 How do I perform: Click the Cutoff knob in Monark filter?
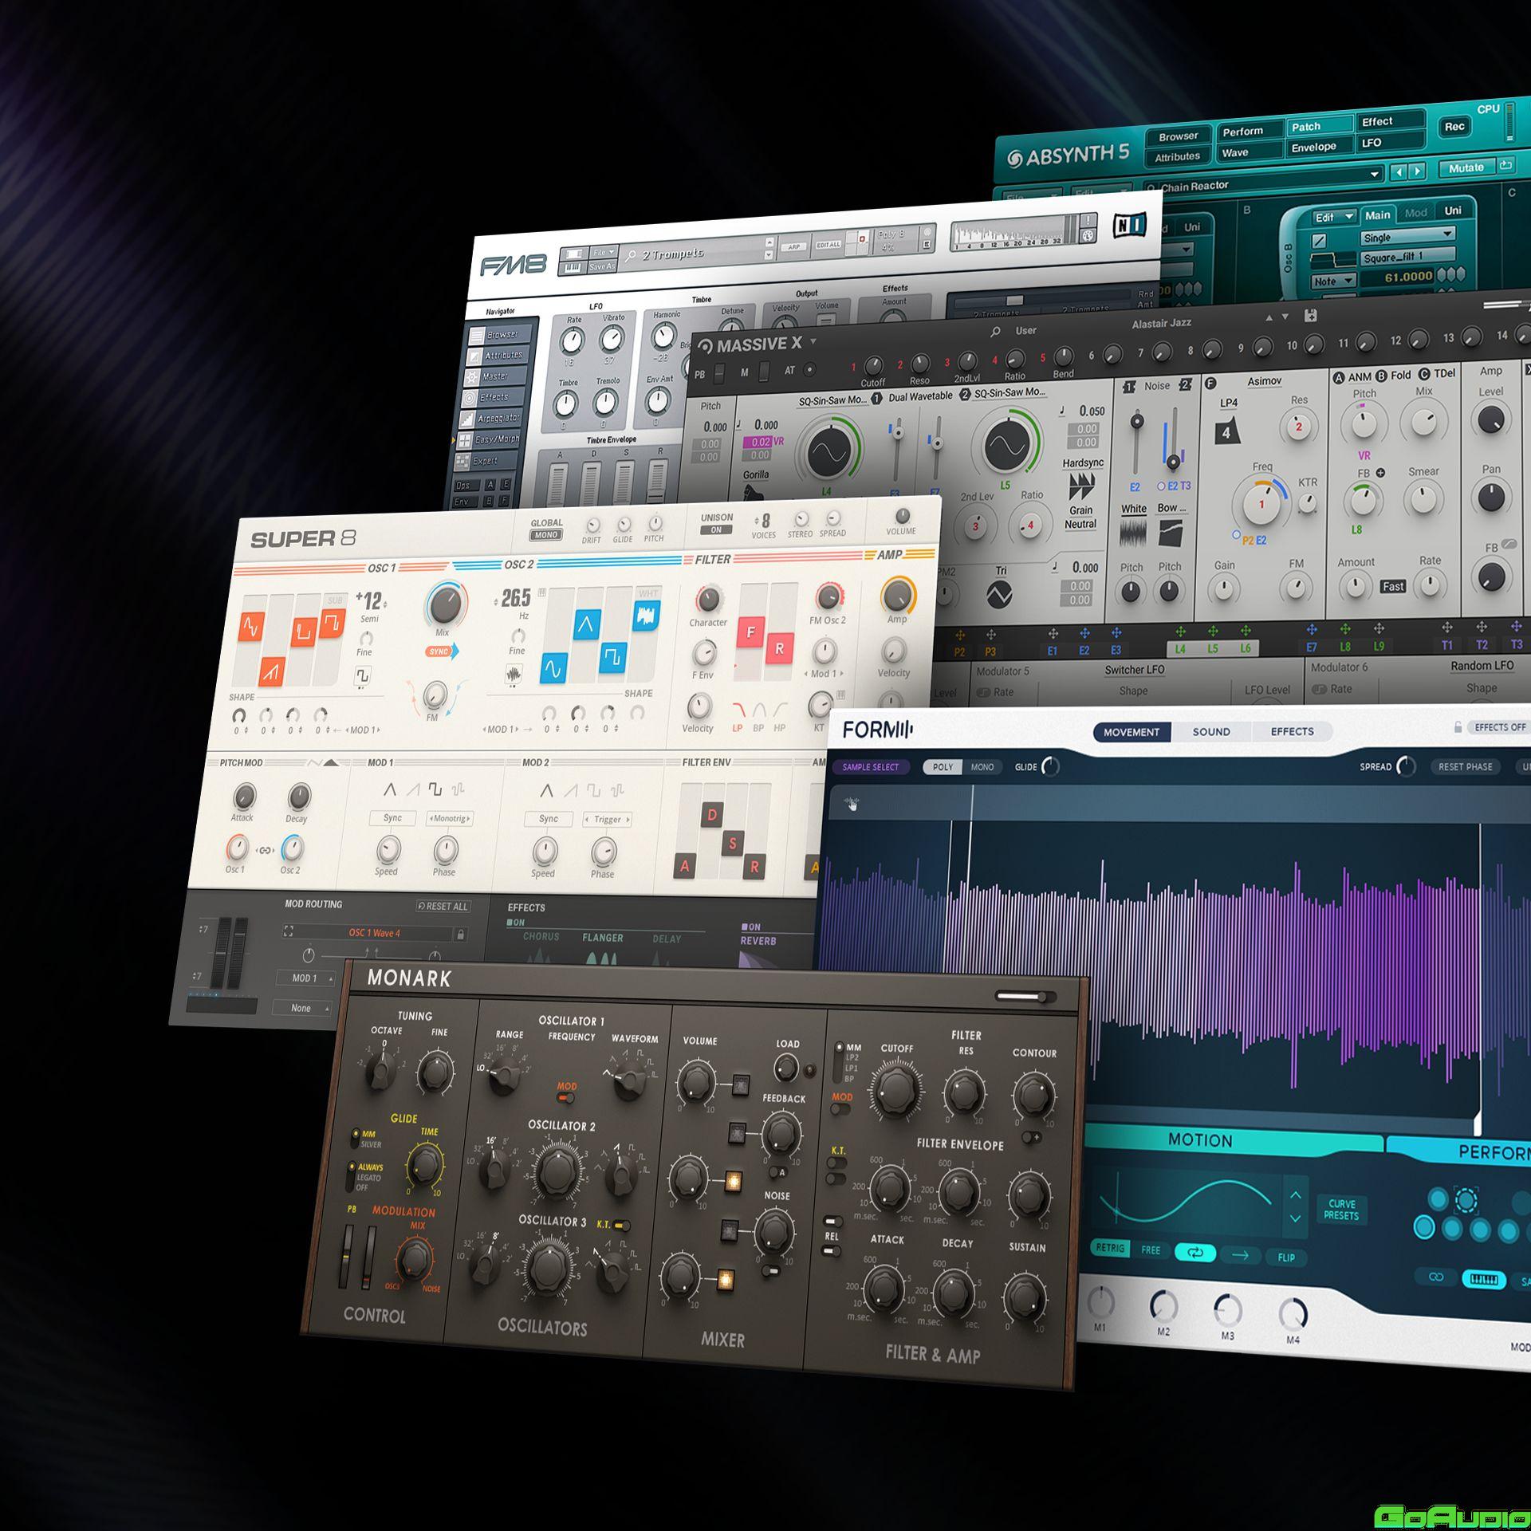896,1091
